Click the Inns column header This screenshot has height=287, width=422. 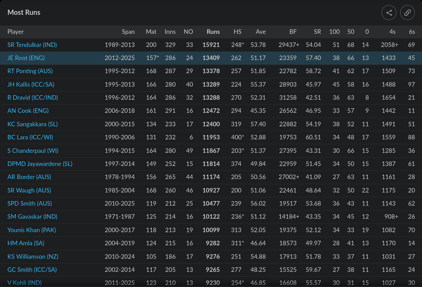click(x=170, y=32)
